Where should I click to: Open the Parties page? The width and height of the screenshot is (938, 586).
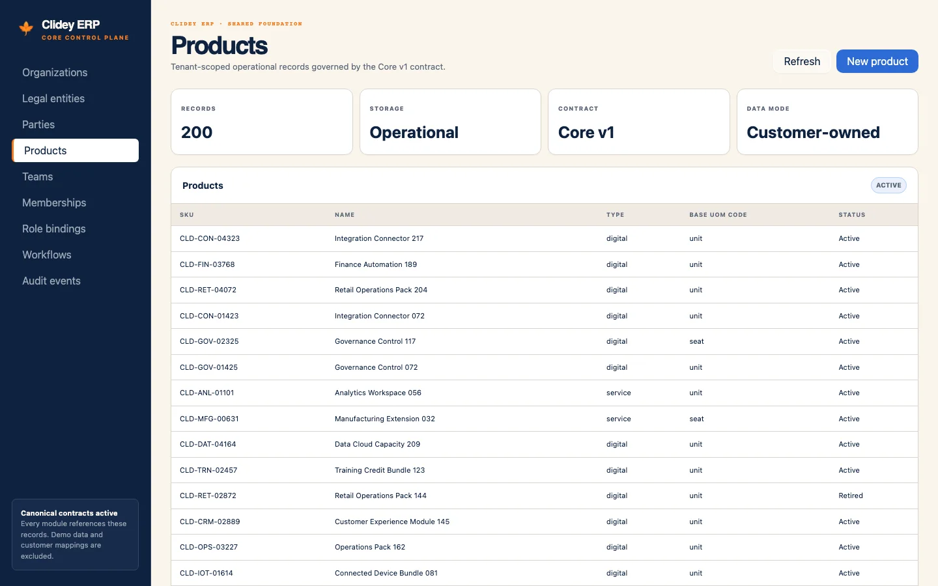76,124
